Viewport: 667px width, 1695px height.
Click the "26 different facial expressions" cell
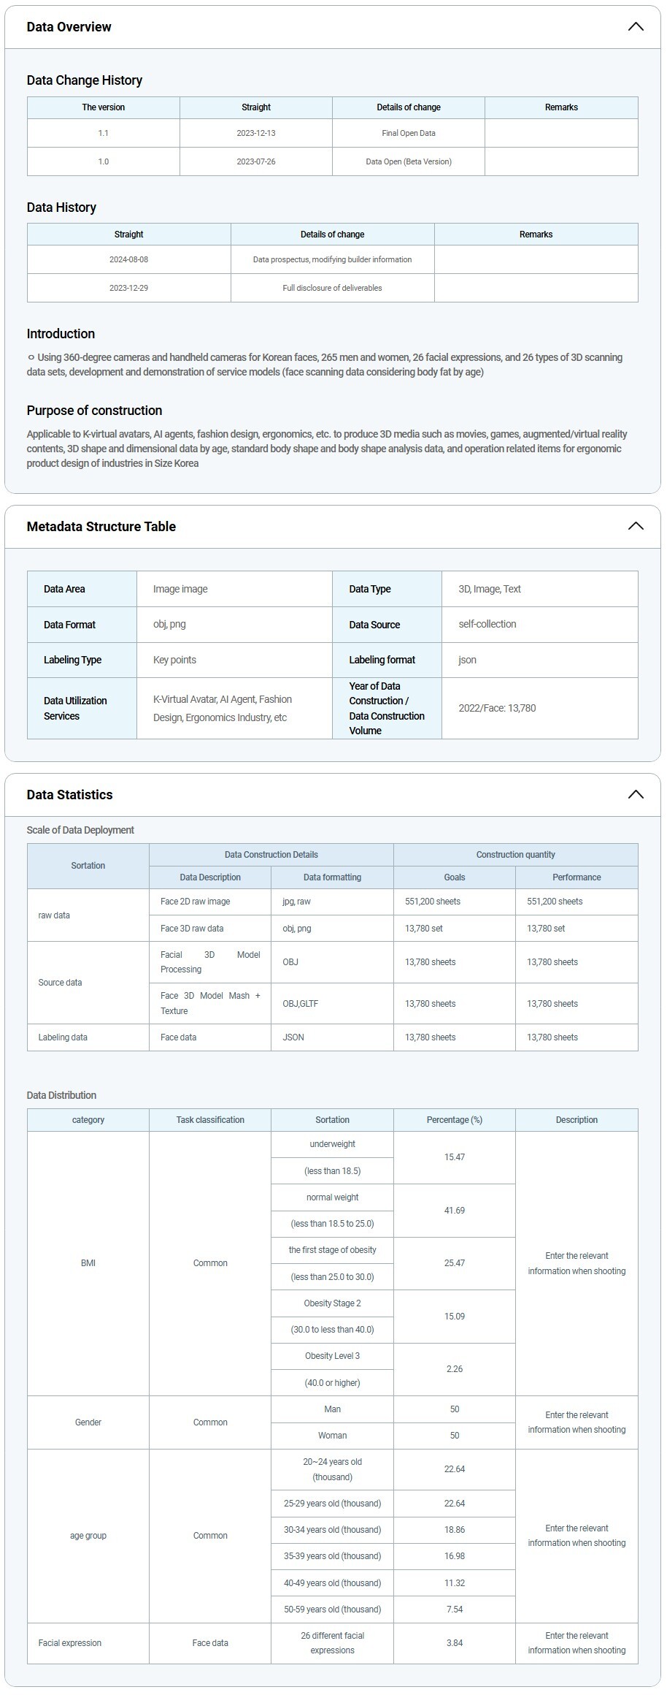[x=332, y=1642]
